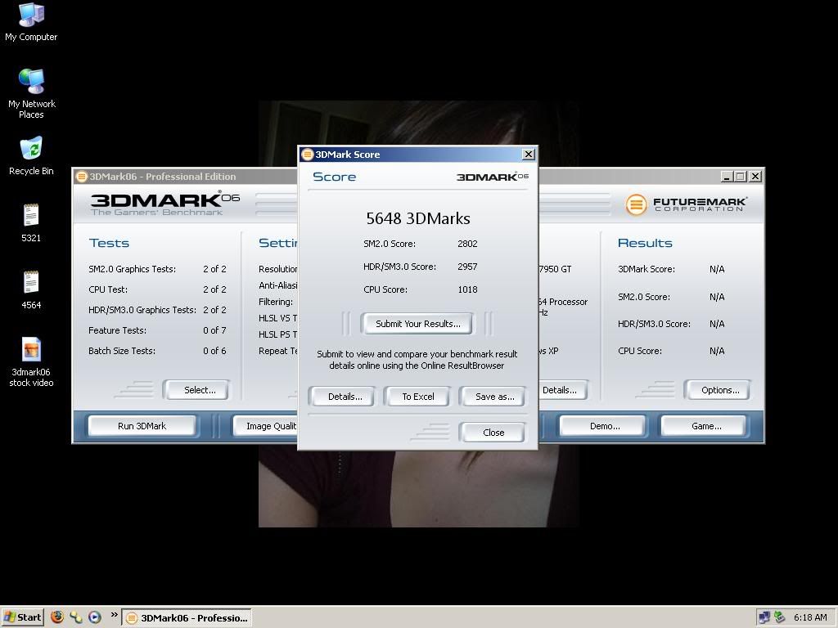Open My Computer desktop icon
This screenshot has width=838, height=628.
31,22
